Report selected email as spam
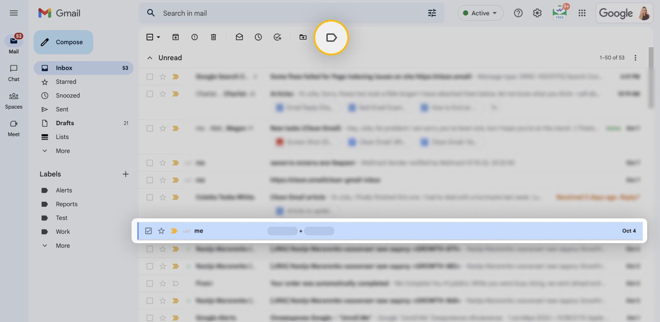Image resolution: width=660 pixels, height=322 pixels. tap(194, 37)
